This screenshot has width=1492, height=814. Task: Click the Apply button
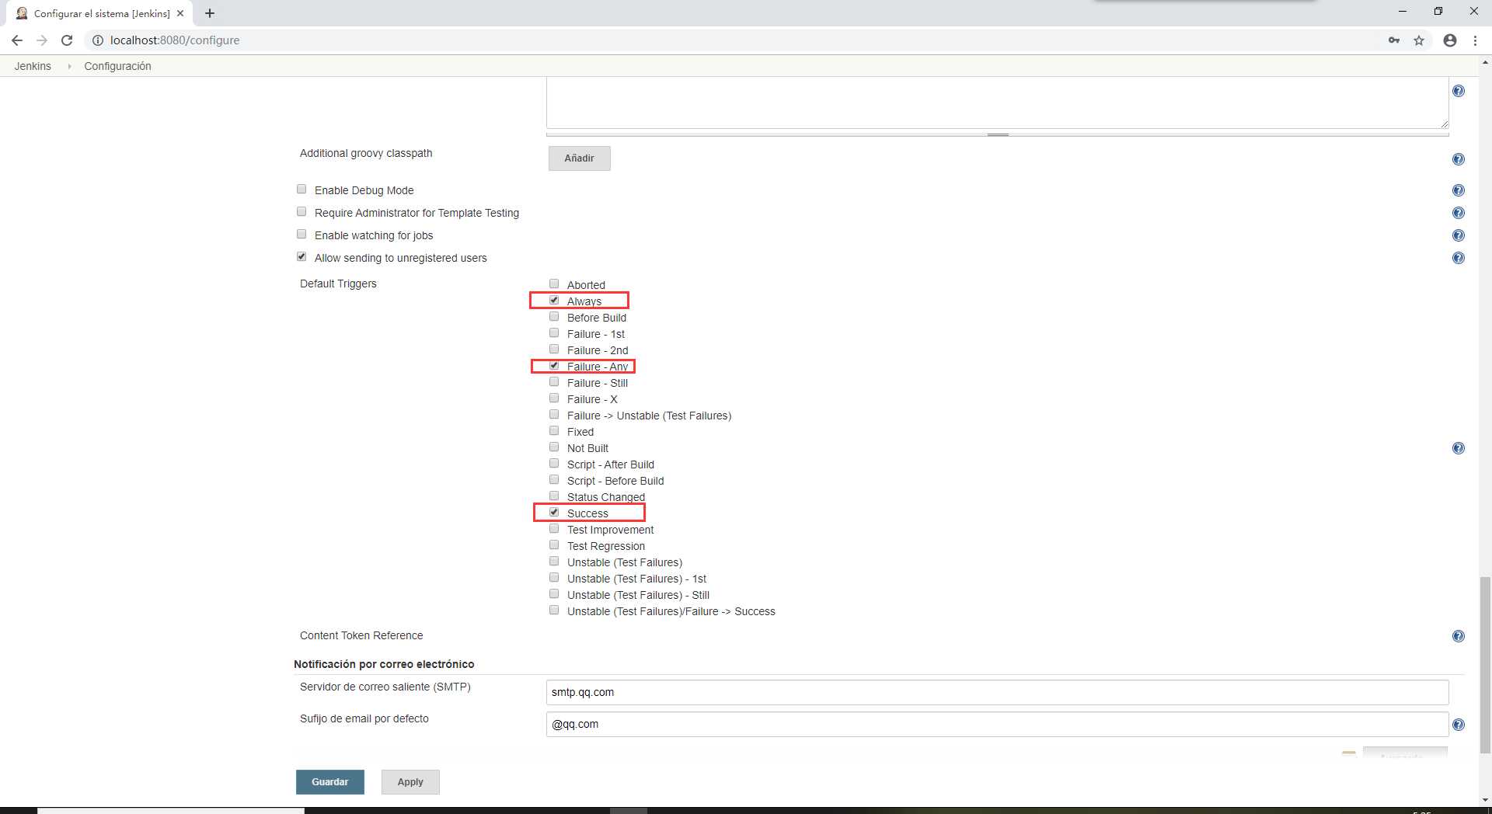410,782
